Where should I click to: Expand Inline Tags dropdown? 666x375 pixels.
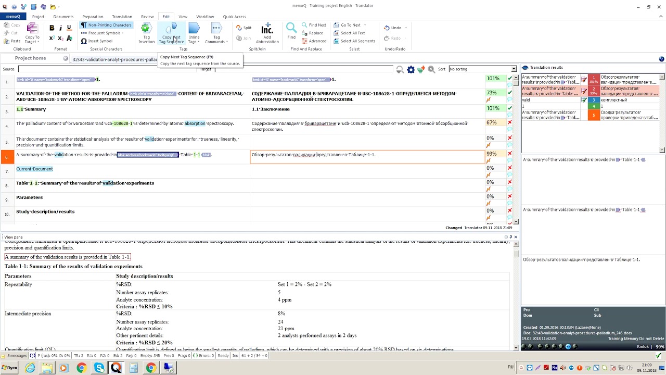pos(198,42)
